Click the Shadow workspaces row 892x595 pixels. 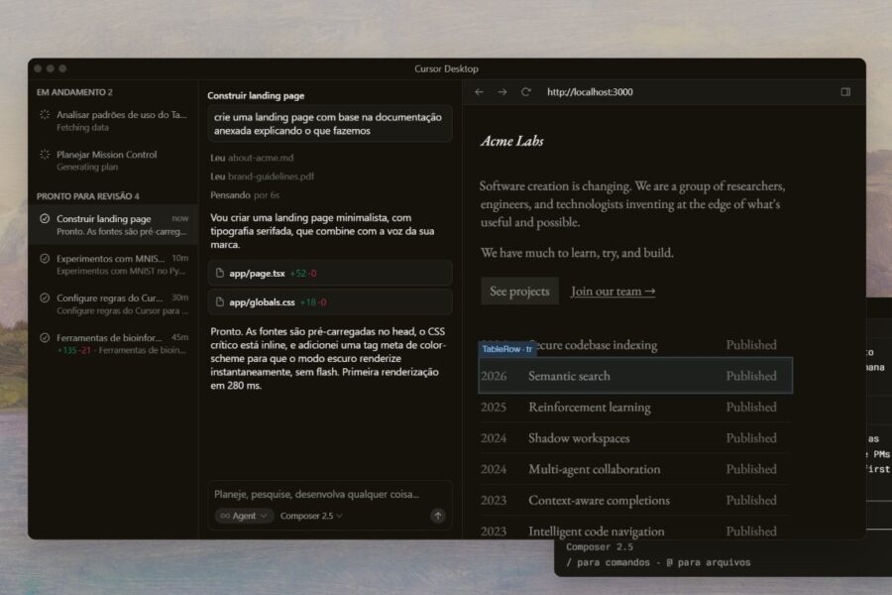coord(635,438)
